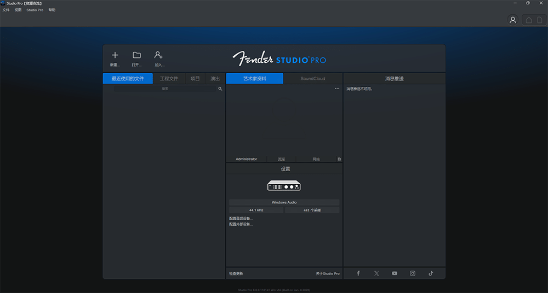Open the YouTube social icon
Image resolution: width=548 pixels, height=293 pixels.
395,273
